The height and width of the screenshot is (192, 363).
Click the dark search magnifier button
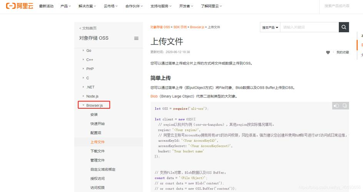coord(344,27)
